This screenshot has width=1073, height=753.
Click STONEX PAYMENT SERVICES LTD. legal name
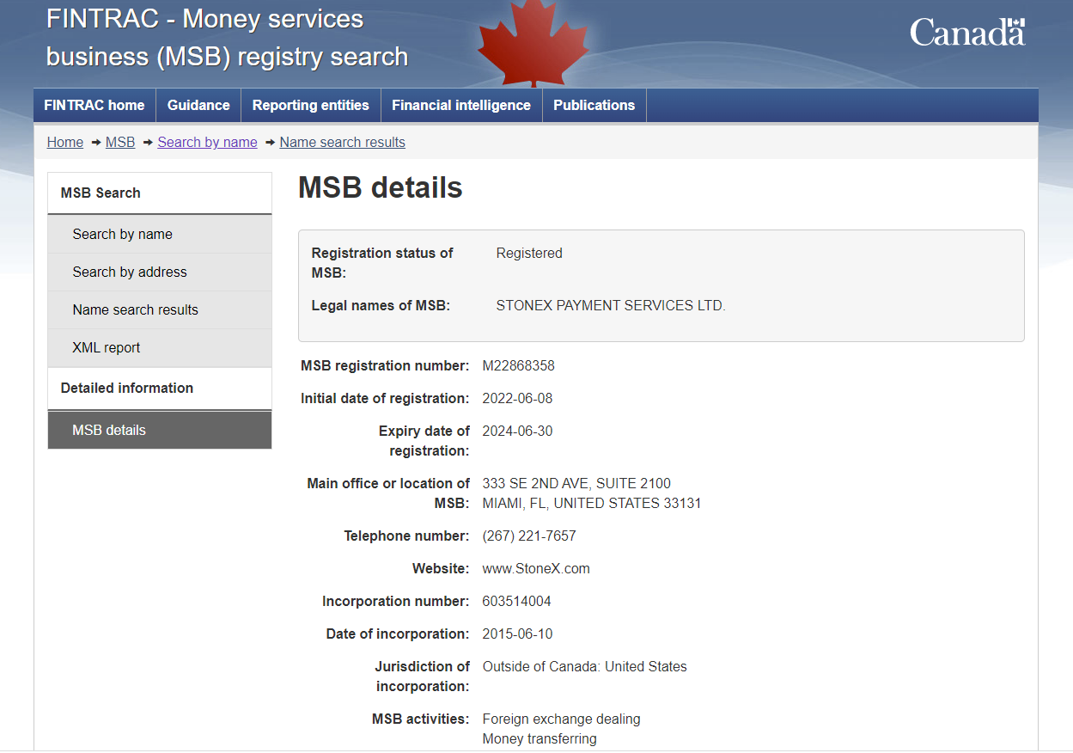[x=611, y=305]
